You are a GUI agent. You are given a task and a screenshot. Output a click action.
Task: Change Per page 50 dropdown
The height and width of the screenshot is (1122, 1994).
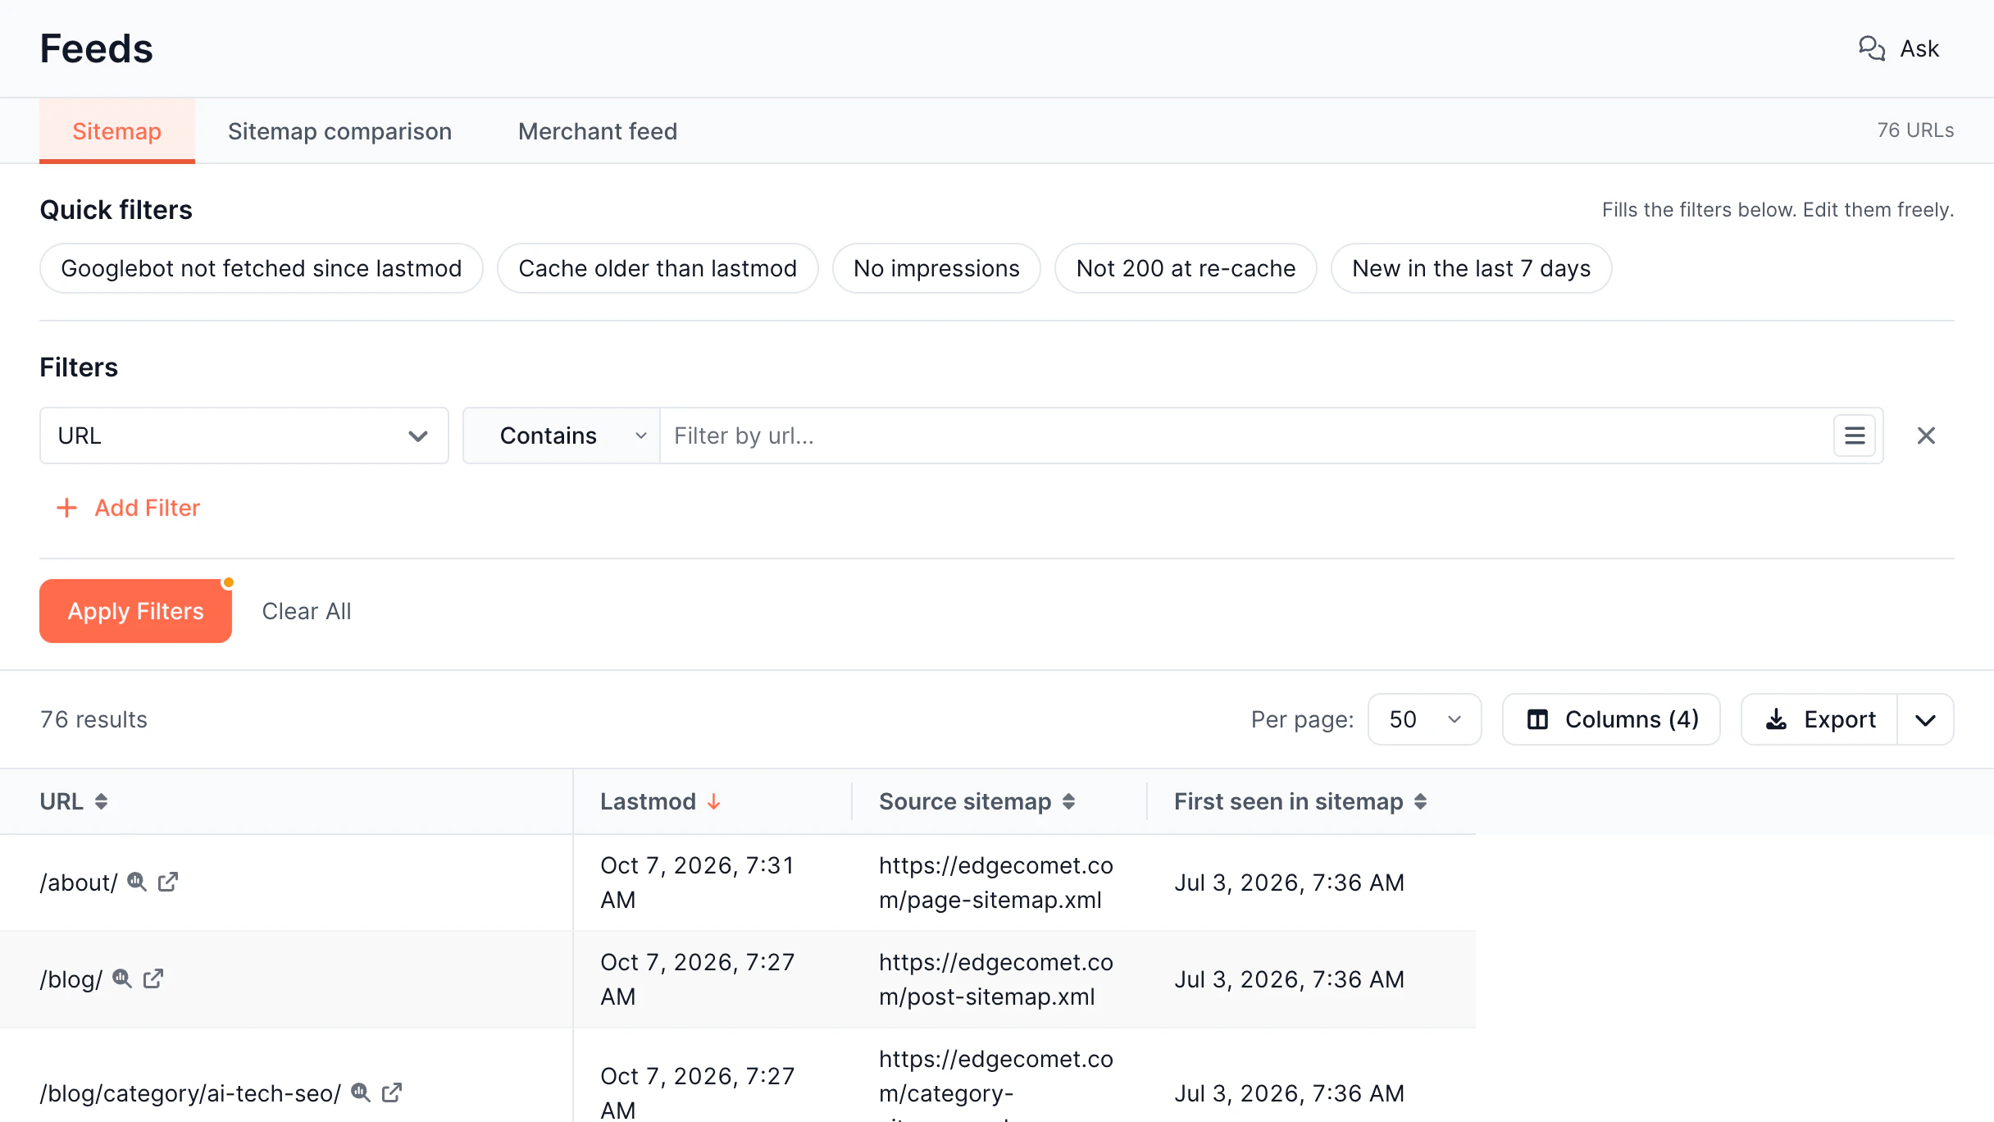1425,719
